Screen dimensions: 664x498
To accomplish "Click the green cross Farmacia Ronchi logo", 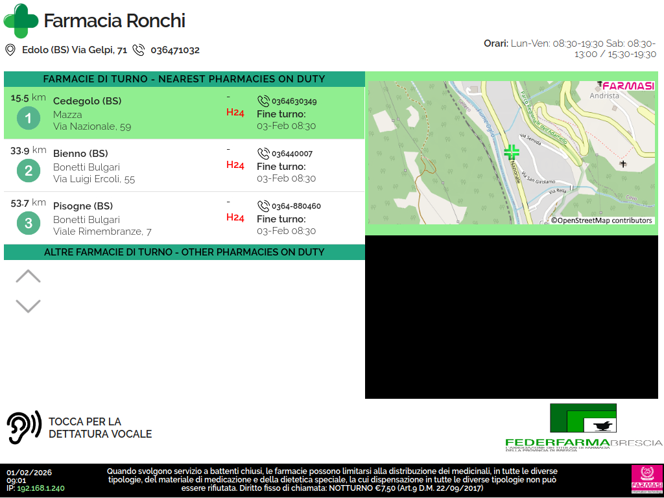I will click(21, 21).
